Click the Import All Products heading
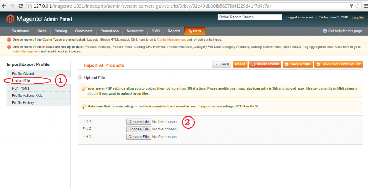368x188 pixels. pyautogui.click(x=104, y=65)
